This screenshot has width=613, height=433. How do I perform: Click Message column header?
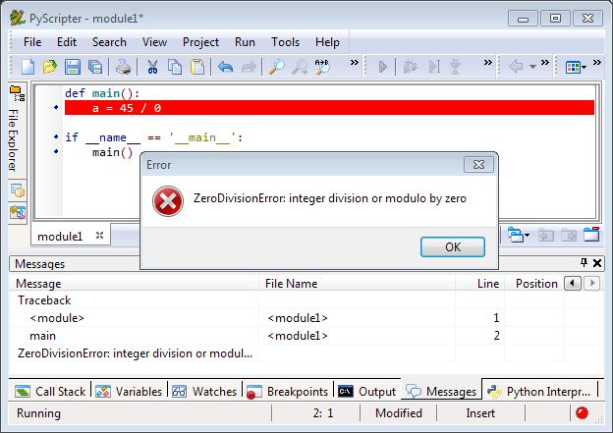(135, 284)
